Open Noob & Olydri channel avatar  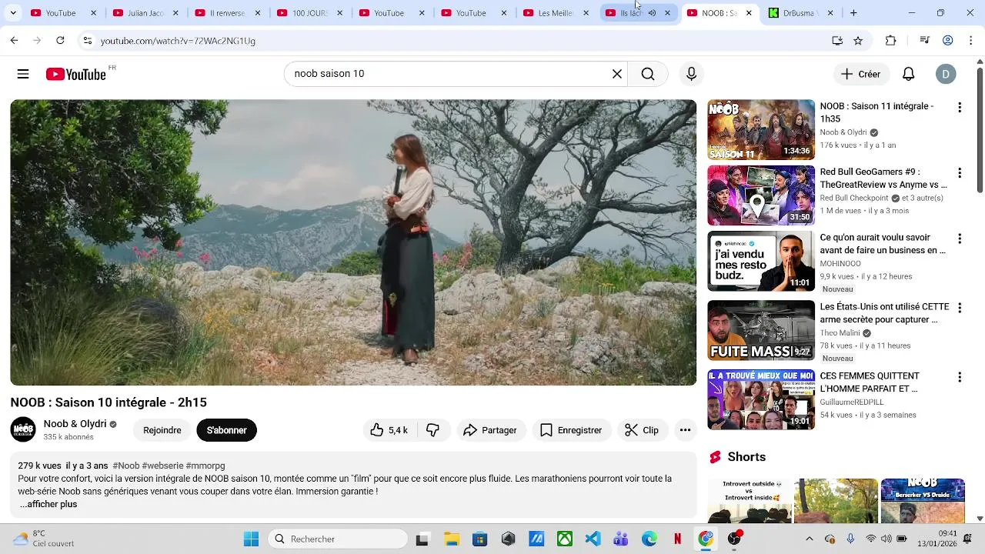[x=23, y=429]
